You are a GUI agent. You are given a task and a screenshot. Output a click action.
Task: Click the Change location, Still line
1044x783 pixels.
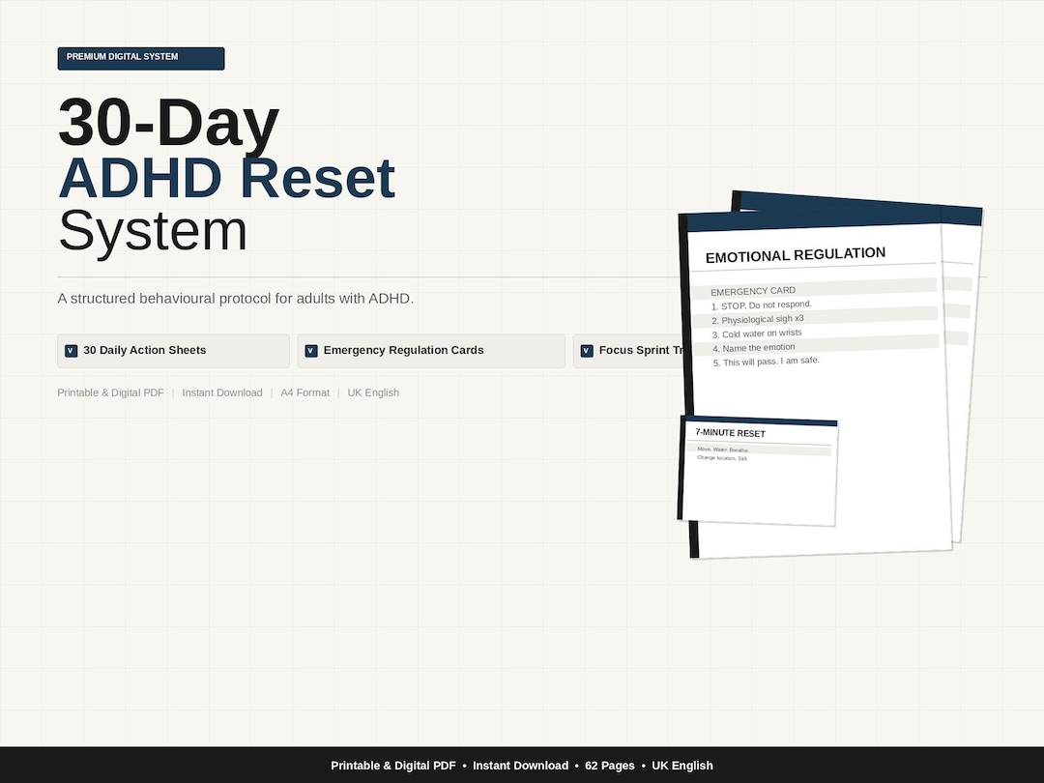pos(722,458)
